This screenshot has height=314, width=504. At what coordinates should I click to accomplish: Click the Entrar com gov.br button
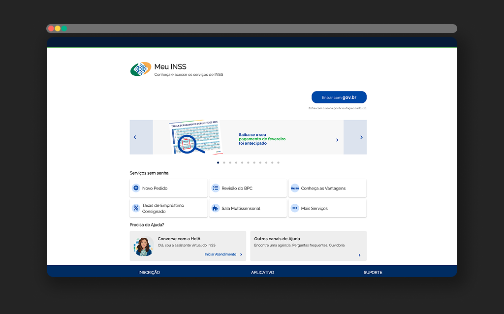[339, 97]
